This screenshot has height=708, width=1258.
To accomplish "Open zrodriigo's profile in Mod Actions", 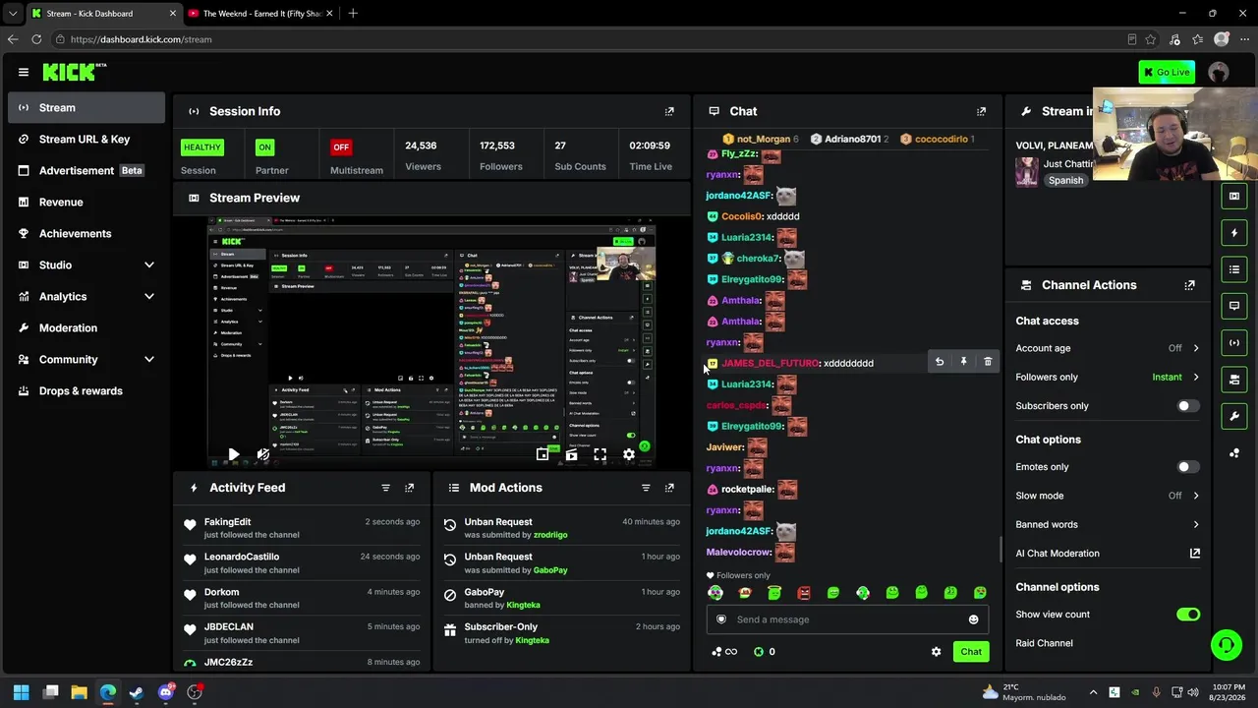I will 550,535.
